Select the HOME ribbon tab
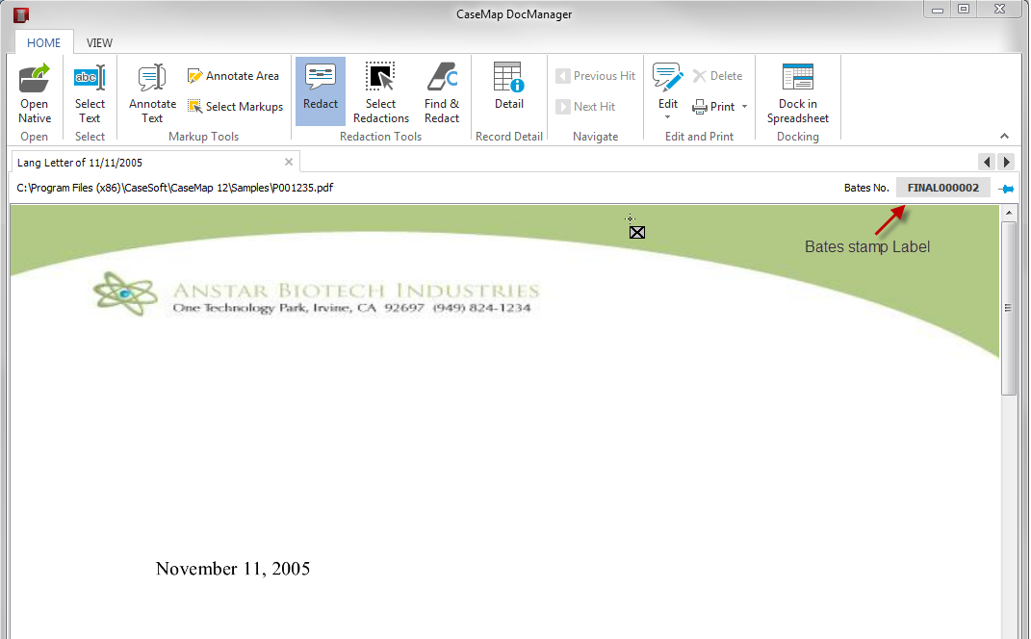 (x=44, y=43)
